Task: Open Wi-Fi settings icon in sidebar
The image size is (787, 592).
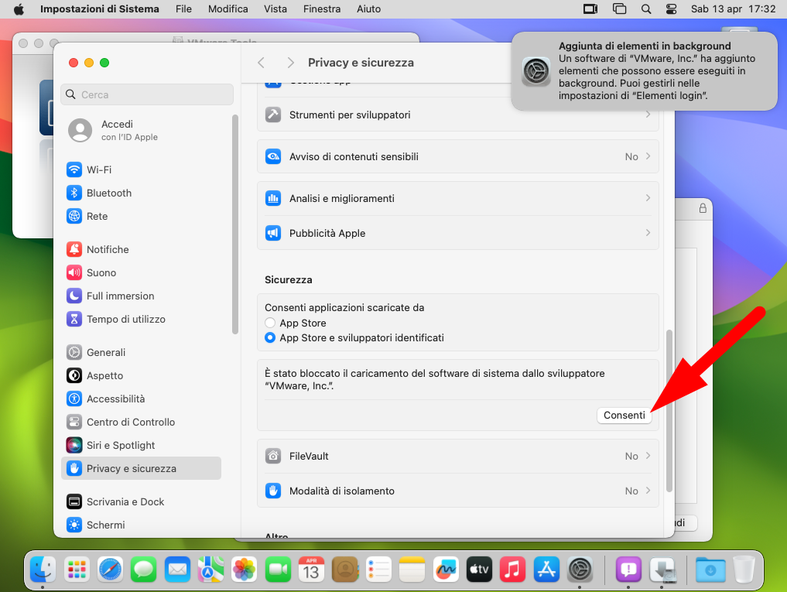Action: [74, 169]
